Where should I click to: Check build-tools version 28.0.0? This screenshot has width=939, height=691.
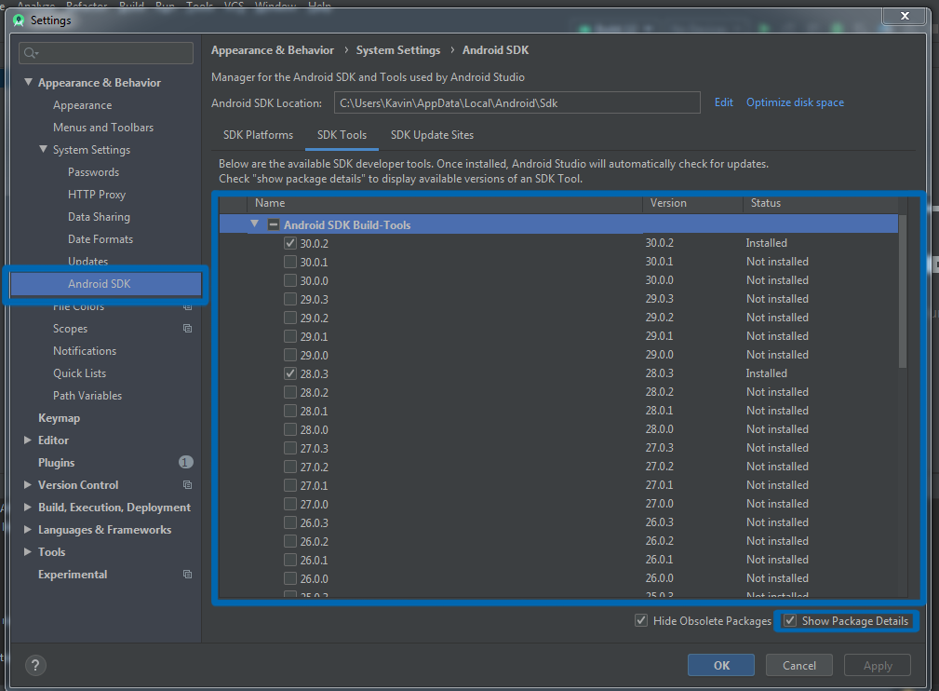click(290, 429)
